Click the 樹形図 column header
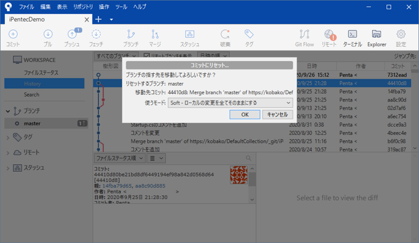 point(110,66)
